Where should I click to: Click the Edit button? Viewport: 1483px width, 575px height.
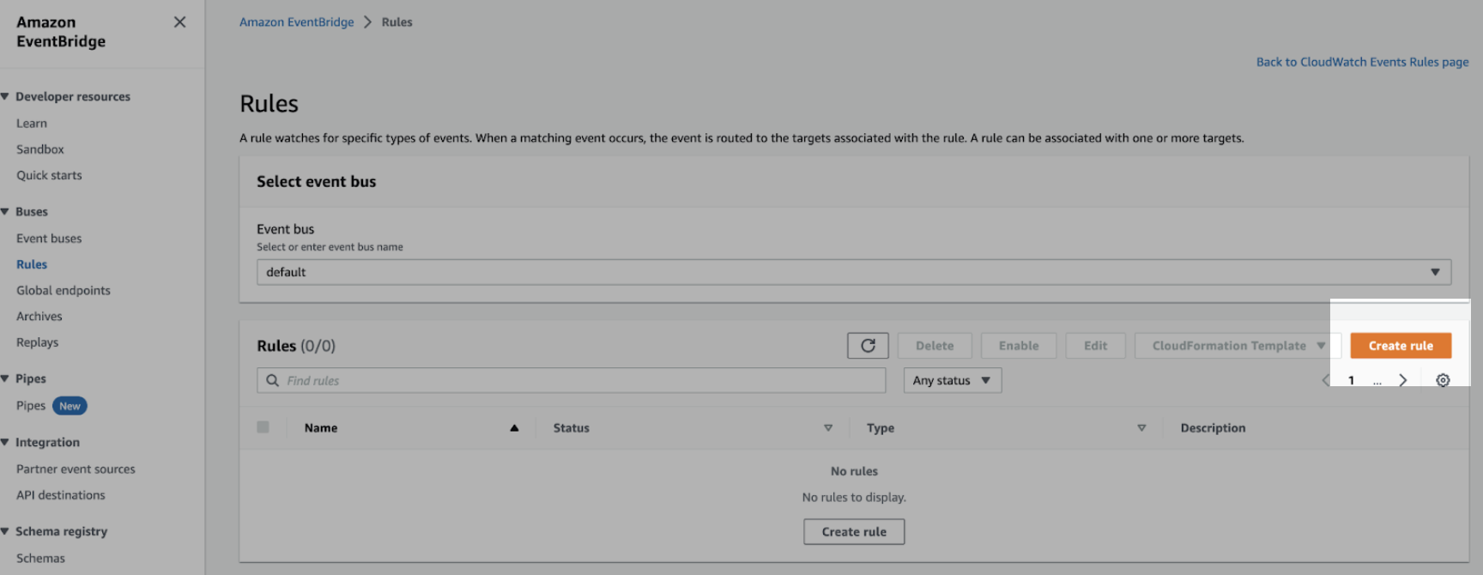click(x=1095, y=346)
